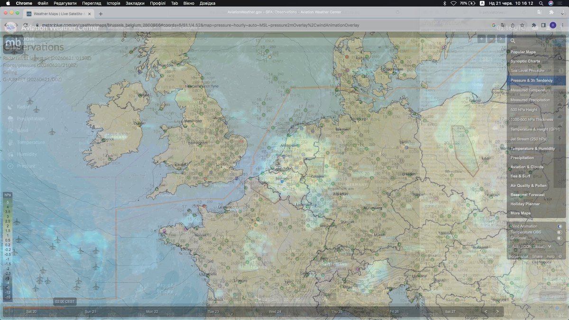Open the Auto (ICON Global) model dropdown
The width and height of the screenshot is (569, 320).
click(x=532, y=247)
